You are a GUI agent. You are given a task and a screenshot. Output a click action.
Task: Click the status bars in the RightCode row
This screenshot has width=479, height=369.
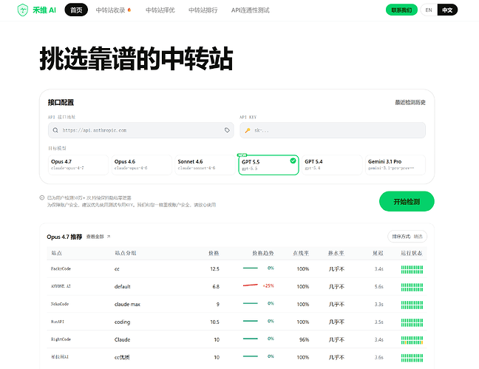tap(412, 340)
